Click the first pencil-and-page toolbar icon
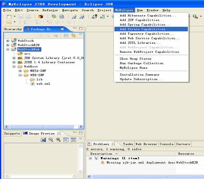This screenshot has width=204, height=179. pyautogui.click(x=74, y=17)
